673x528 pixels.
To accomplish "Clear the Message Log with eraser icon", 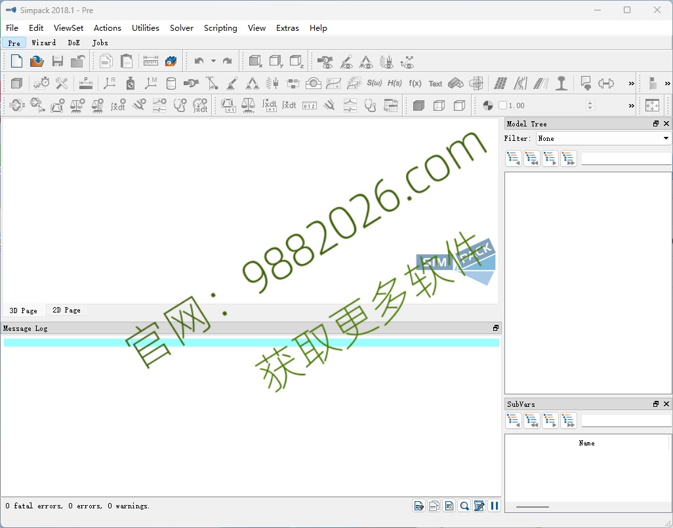I will pyautogui.click(x=418, y=506).
